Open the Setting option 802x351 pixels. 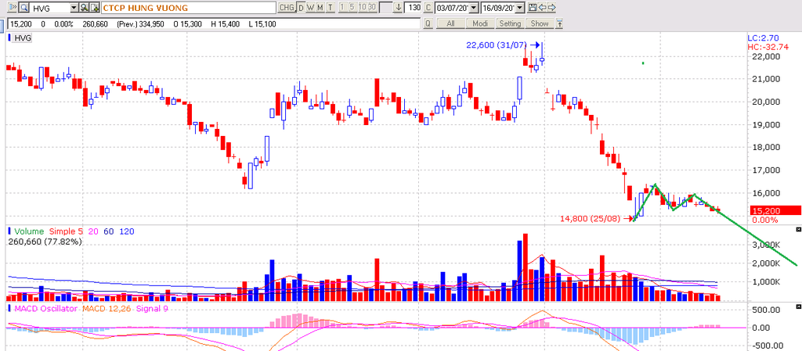point(510,23)
